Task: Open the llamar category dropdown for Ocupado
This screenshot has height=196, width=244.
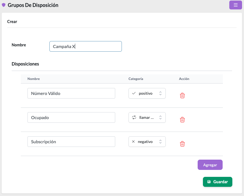Action: [x=147, y=117]
